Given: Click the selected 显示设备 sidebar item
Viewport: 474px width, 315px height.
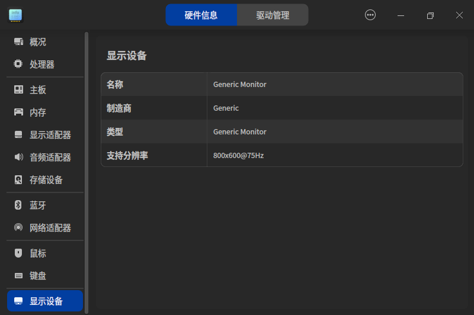Looking at the screenshot, I should [45, 301].
